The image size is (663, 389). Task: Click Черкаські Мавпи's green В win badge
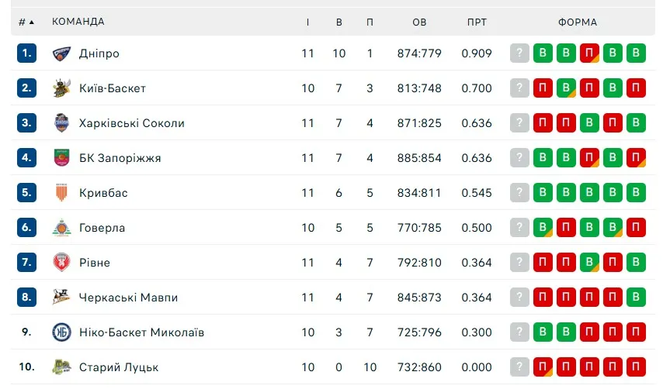point(637,298)
